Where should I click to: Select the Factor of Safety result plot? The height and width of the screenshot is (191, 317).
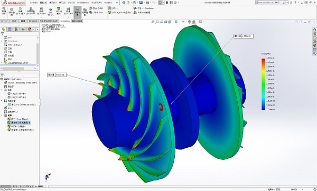click(x=21, y=130)
